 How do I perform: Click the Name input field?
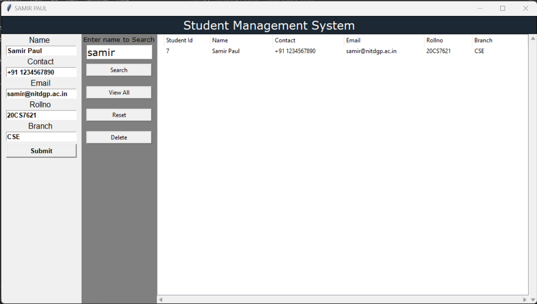pyautogui.click(x=41, y=51)
